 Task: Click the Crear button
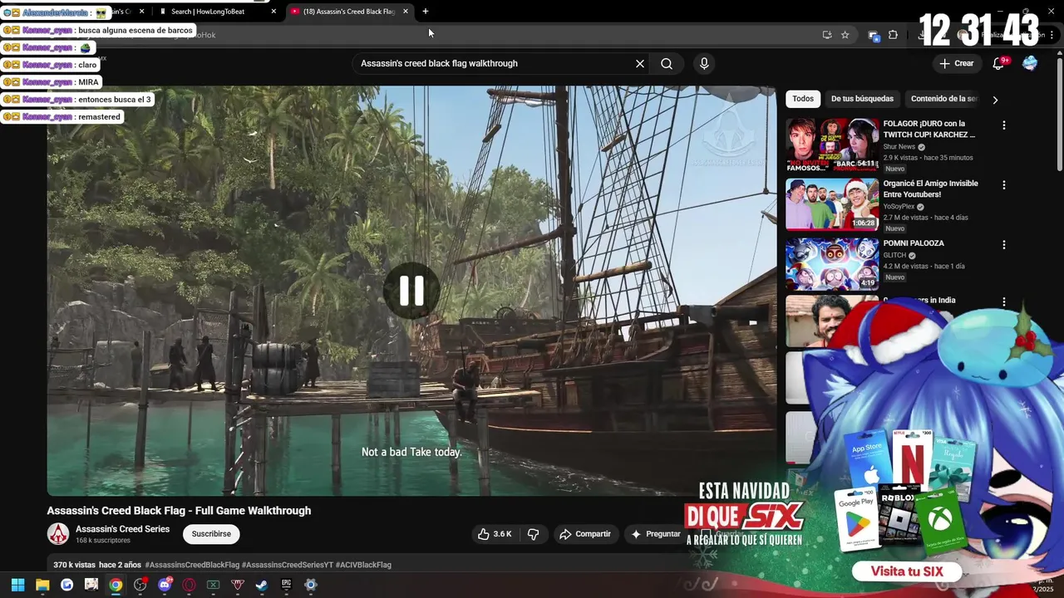pyautogui.click(x=956, y=63)
